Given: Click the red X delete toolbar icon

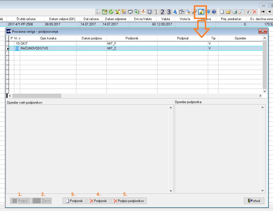Looking at the screenshot, I should (255, 12).
